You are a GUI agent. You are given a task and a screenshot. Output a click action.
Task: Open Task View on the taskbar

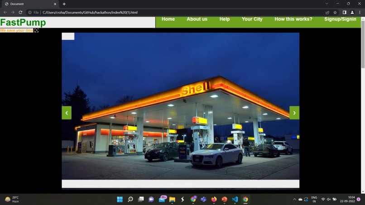point(141,200)
